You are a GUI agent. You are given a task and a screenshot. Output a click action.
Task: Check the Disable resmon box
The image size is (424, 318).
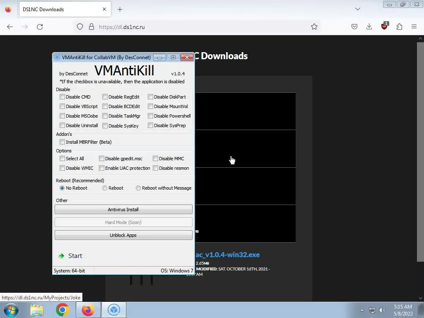pyautogui.click(x=156, y=168)
